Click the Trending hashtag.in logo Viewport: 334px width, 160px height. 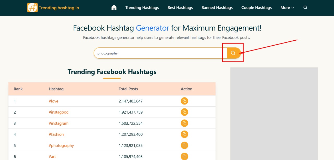click(x=53, y=8)
